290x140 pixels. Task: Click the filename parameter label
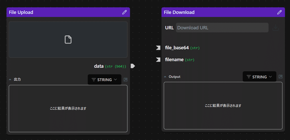point(174,60)
